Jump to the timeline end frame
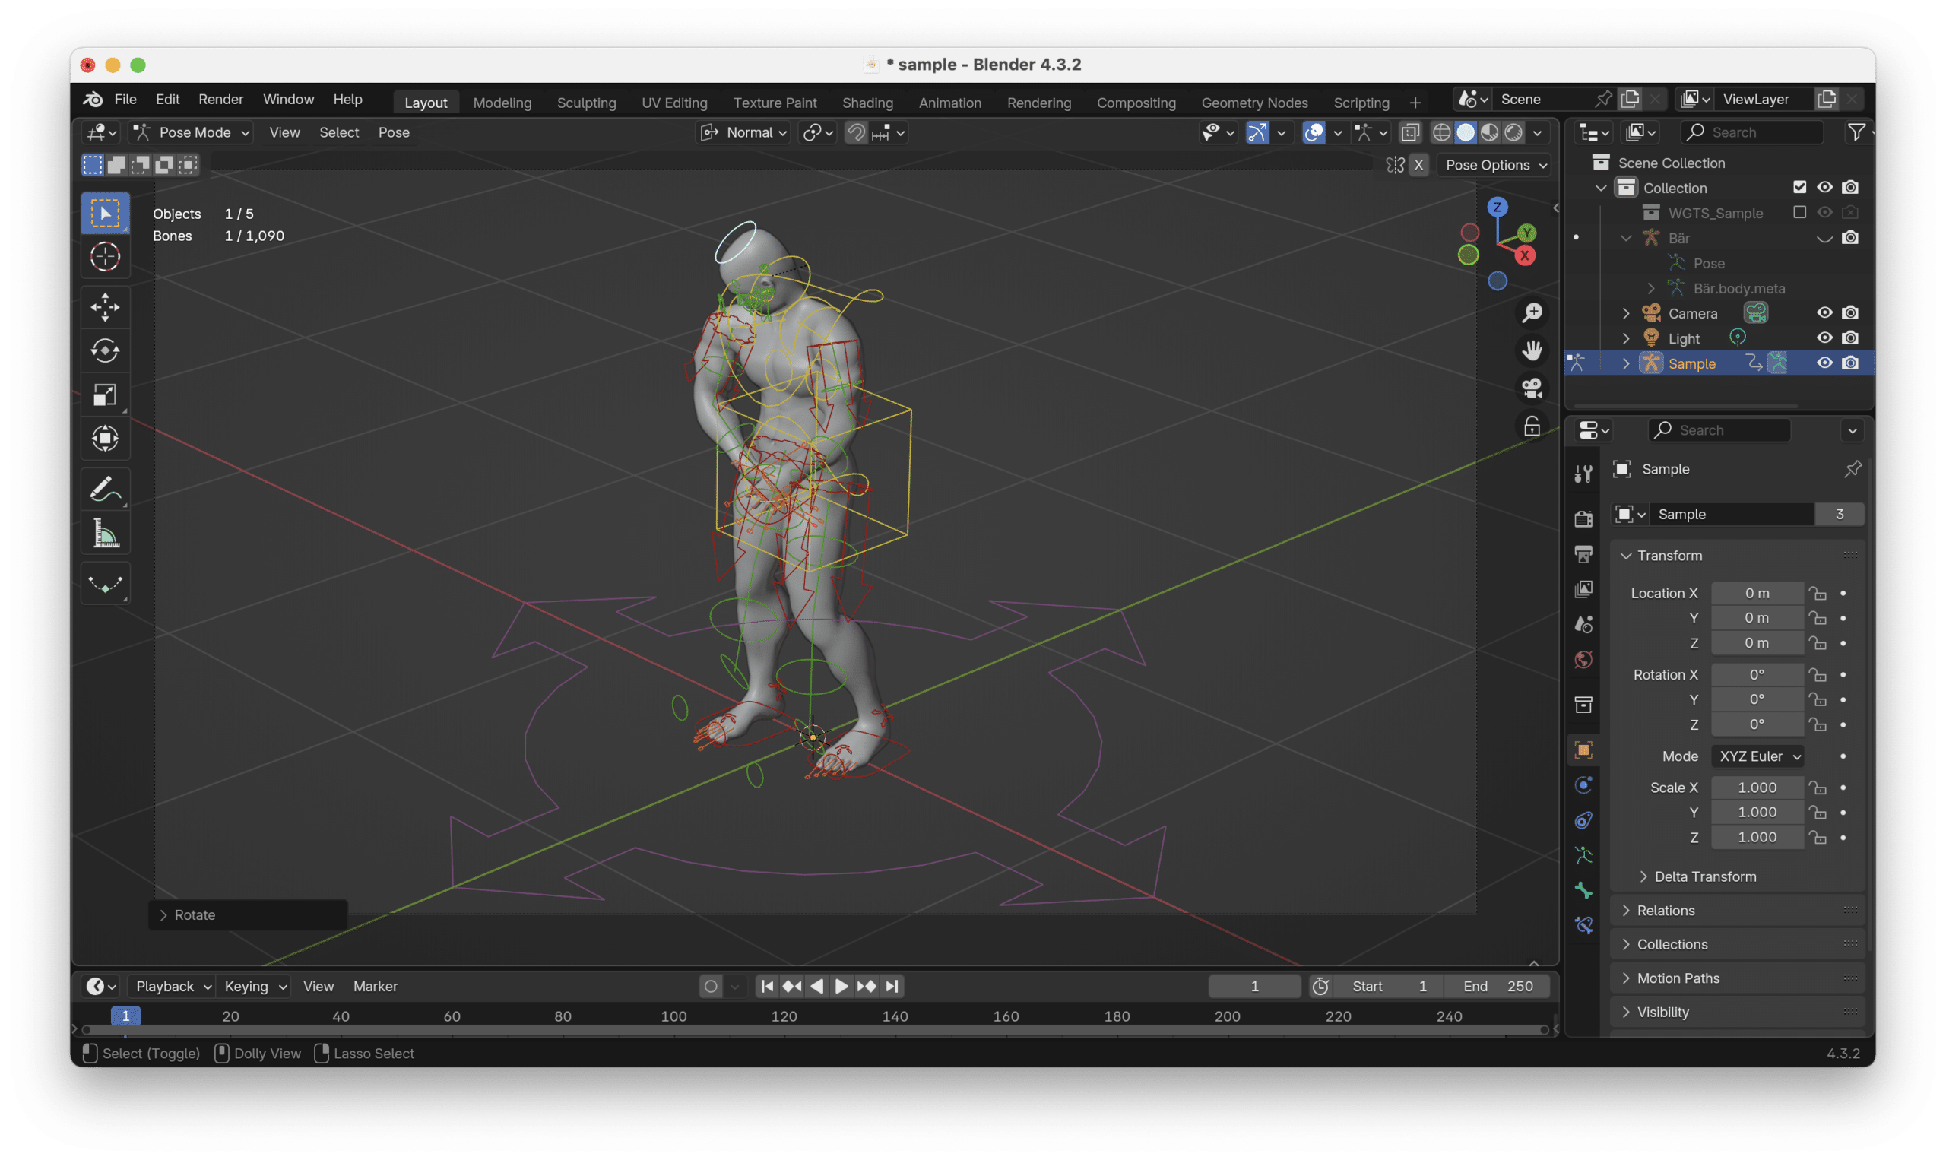This screenshot has height=1160, width=1946. (x=892, y=987)
